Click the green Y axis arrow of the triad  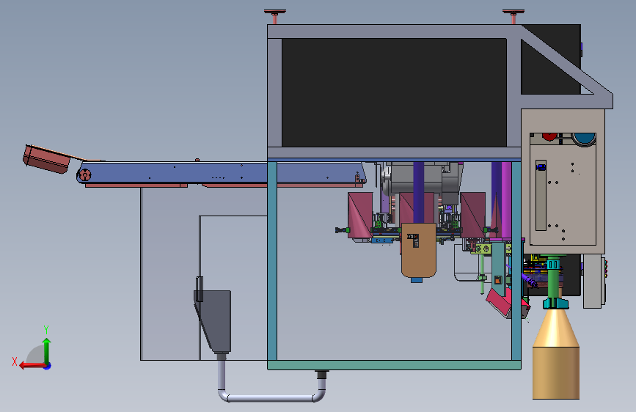pos(47,351)
